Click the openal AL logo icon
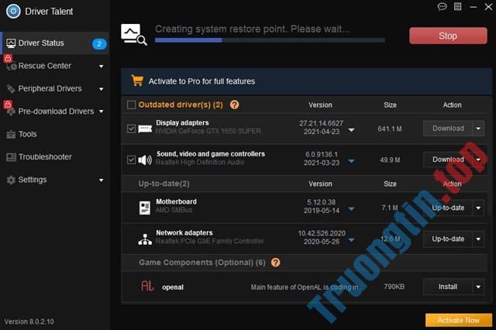The height and width of the screenshot is (330, 496). click(146, 287)
